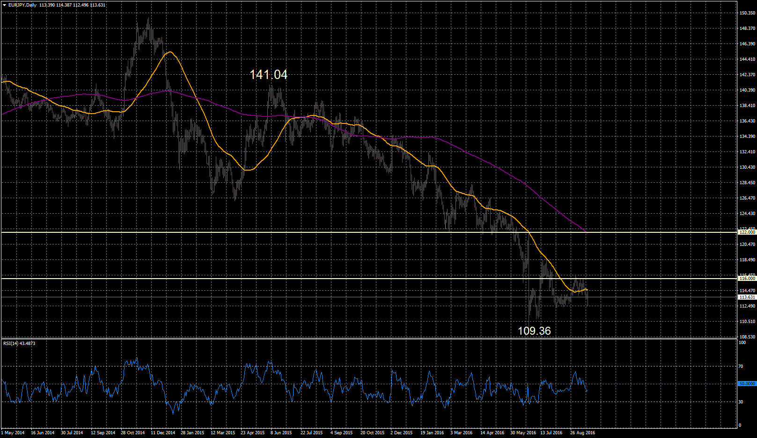Click the 136.430 price scale label
Viewport: 757px width, 438px height.
coord(747,121)
